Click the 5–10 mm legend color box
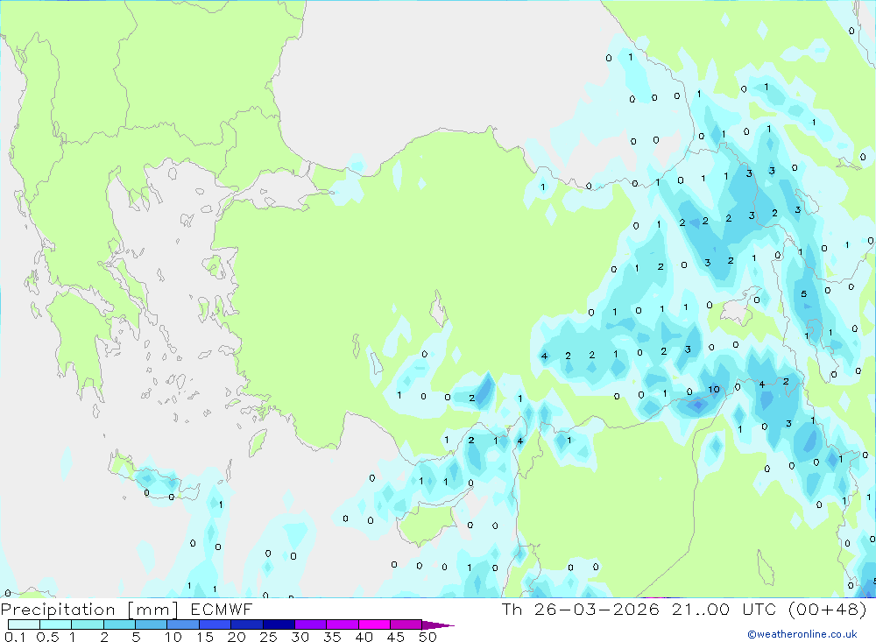 coord(152,624)
